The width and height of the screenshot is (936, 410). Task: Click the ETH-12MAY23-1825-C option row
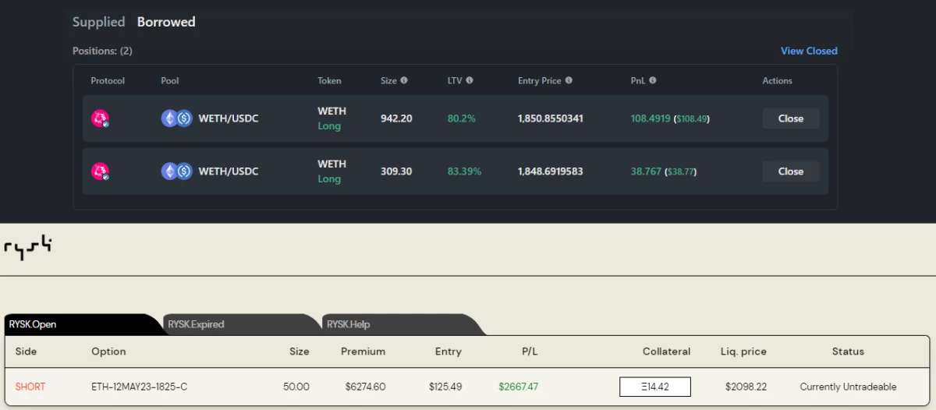click(x=467, y=387)
